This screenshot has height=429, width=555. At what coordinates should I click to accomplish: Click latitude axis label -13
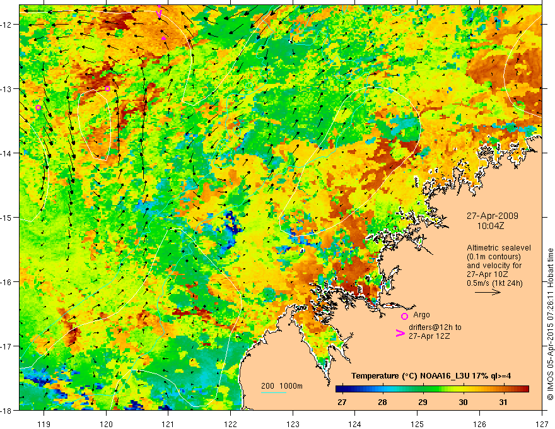(x=7, y=89)
